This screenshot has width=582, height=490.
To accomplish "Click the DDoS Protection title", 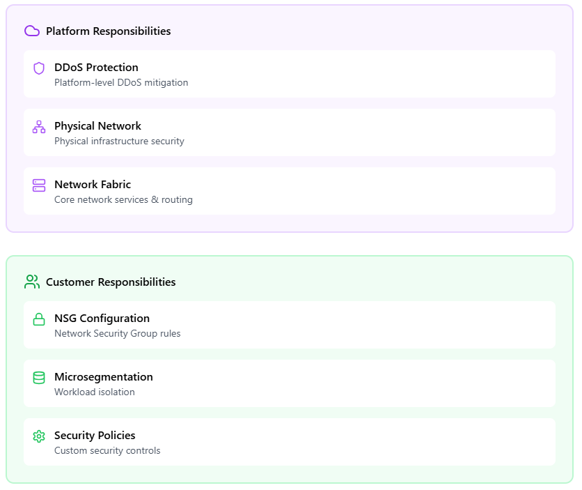I will (96, 67).
